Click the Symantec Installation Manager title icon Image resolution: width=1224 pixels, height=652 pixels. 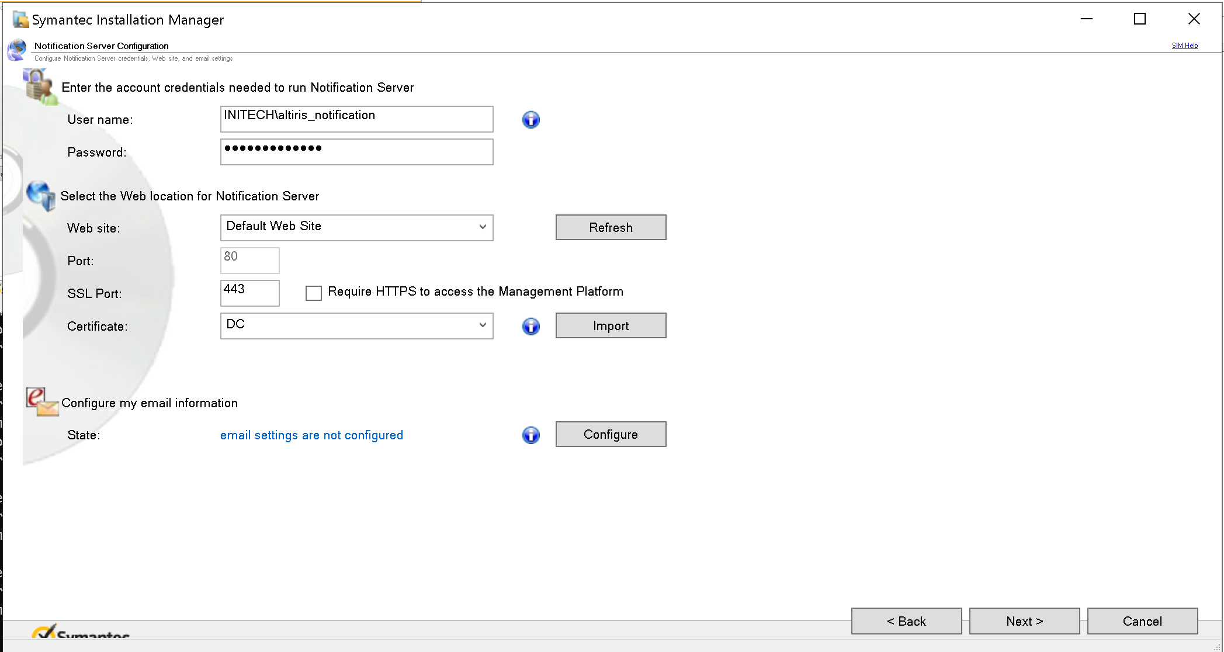(21, 19)
